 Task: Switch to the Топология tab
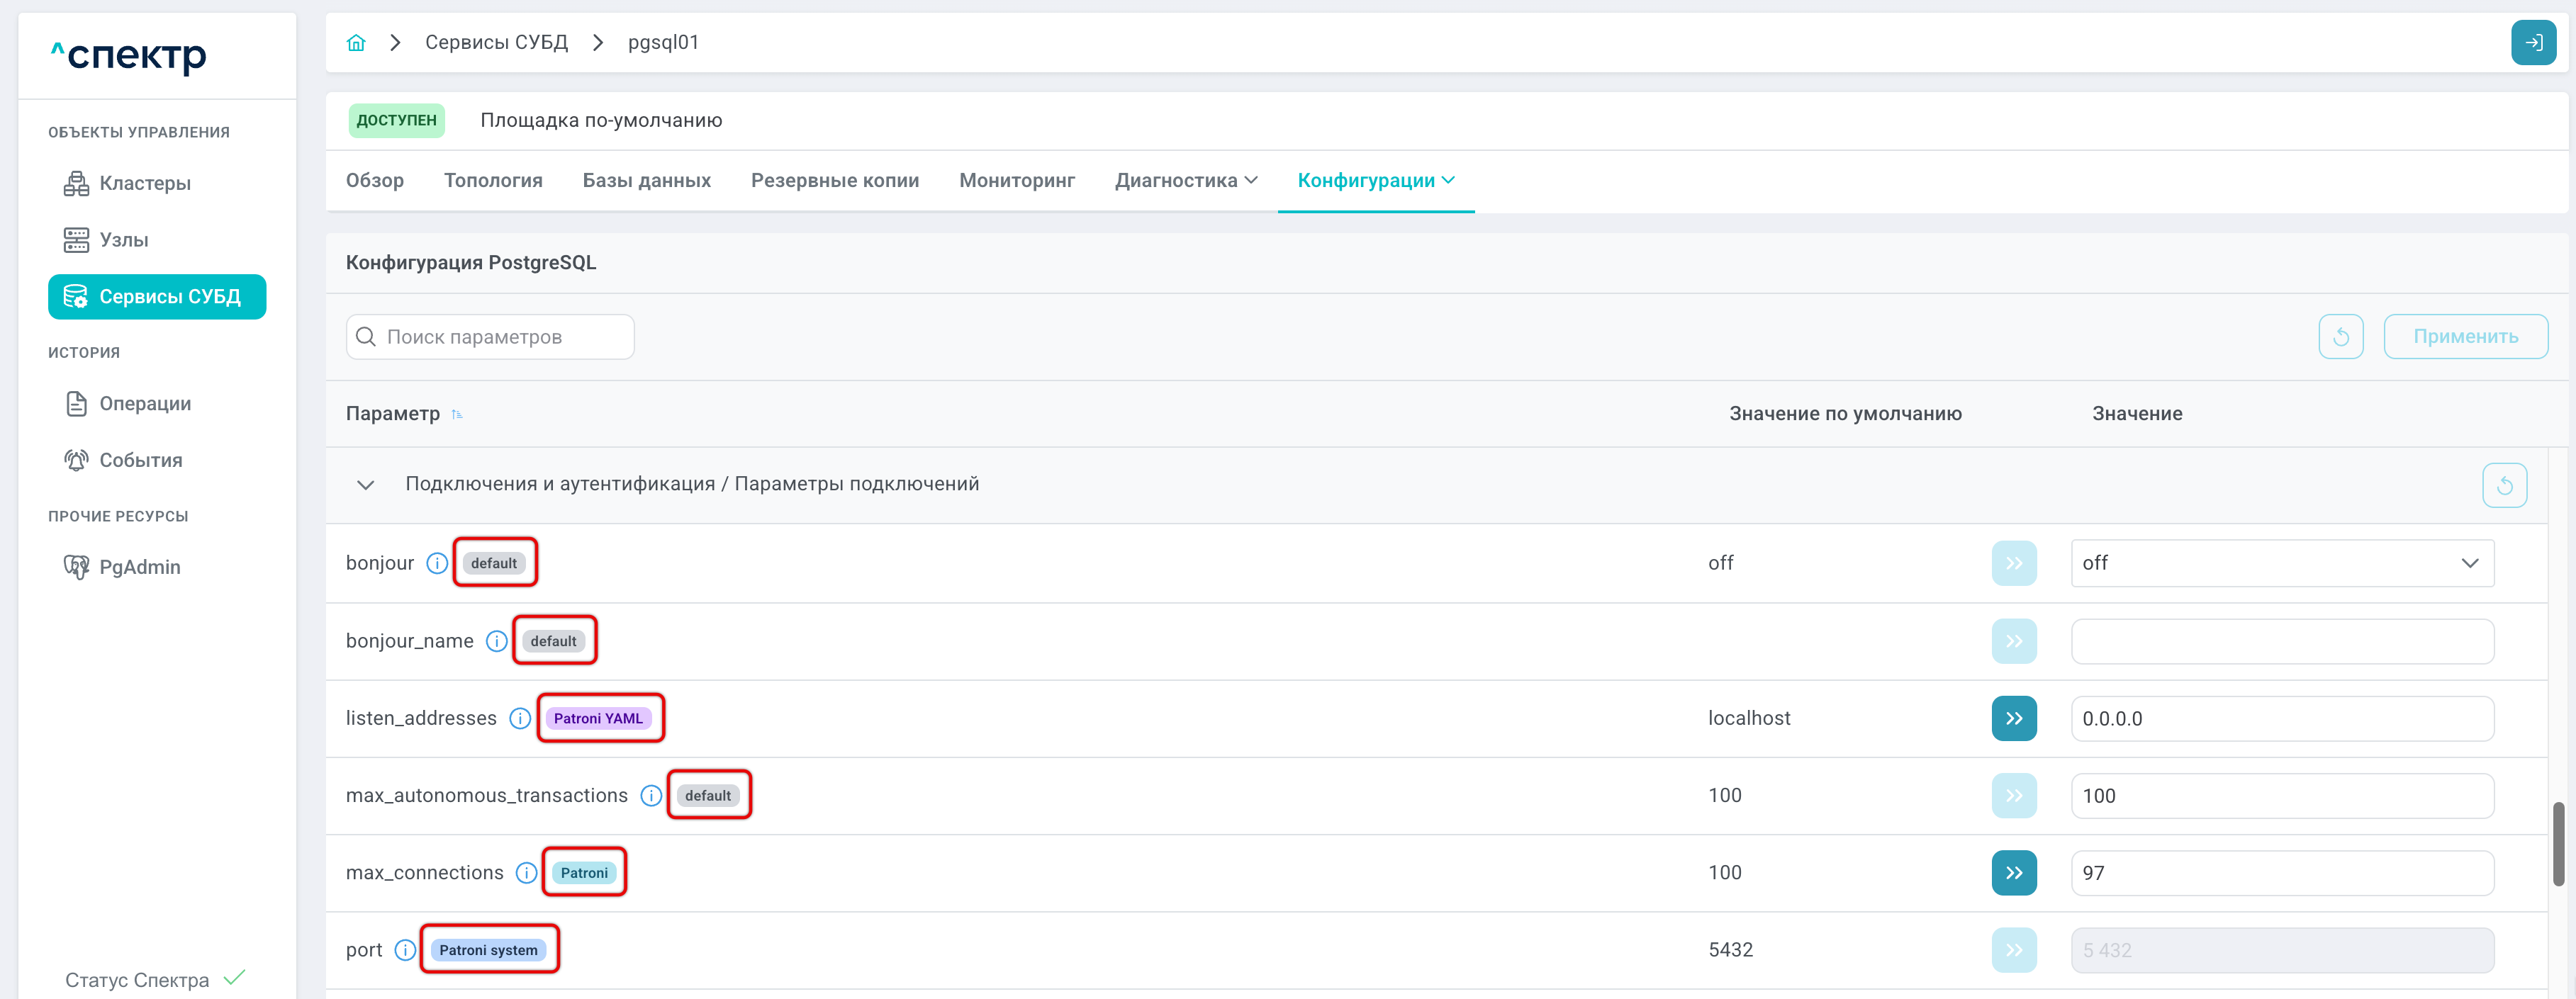coord(493,181)
